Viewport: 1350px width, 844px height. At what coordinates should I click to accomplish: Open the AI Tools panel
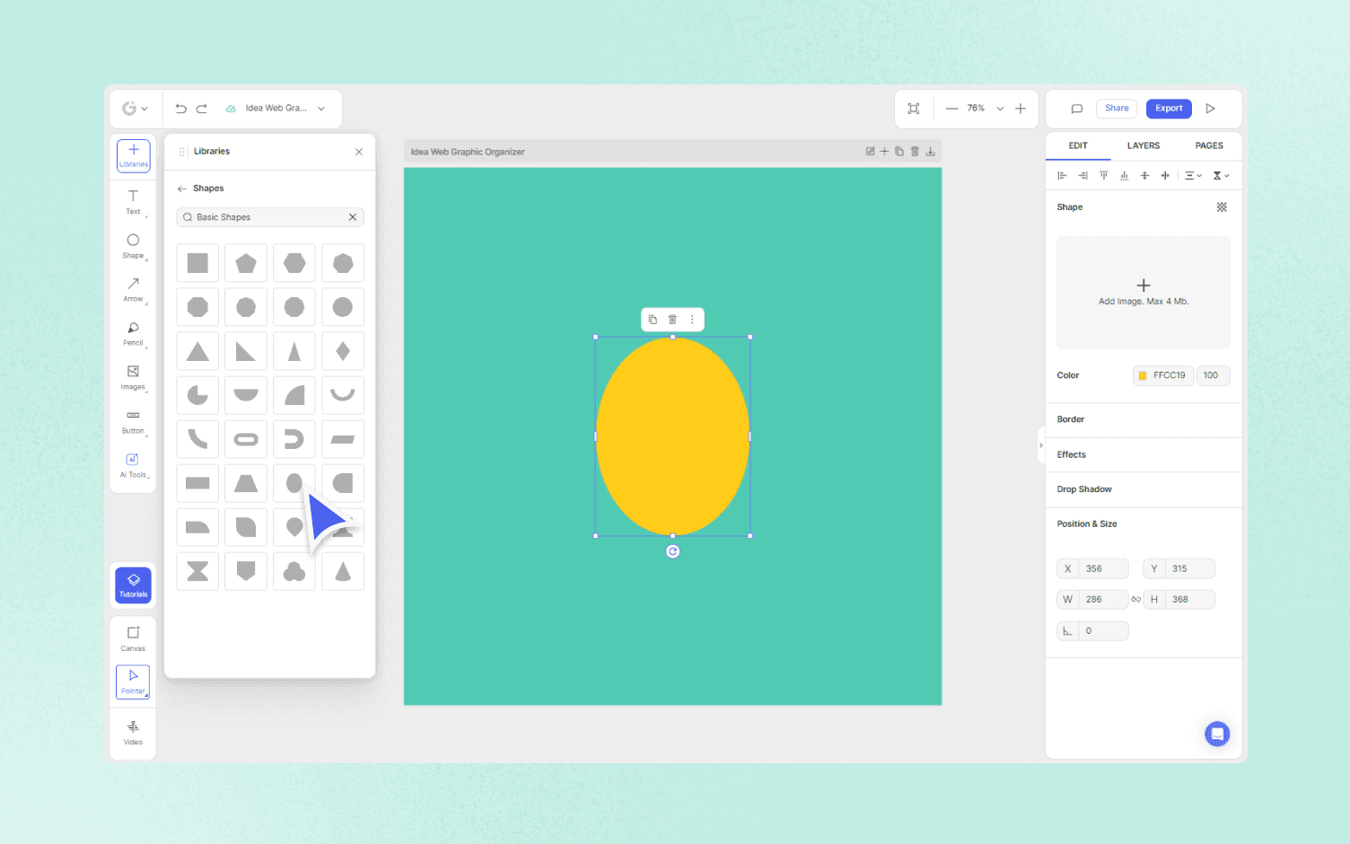[133, 465]
